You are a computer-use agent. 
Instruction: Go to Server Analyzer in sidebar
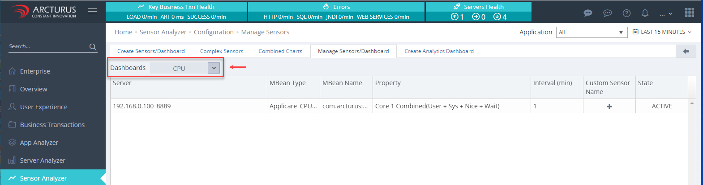pos(43,160)
